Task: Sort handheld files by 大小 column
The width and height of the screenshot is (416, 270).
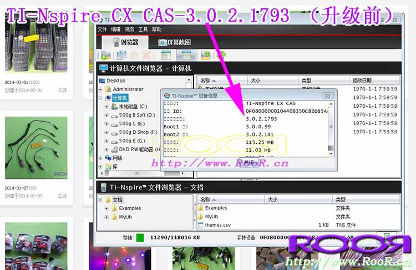Action: 298,199
